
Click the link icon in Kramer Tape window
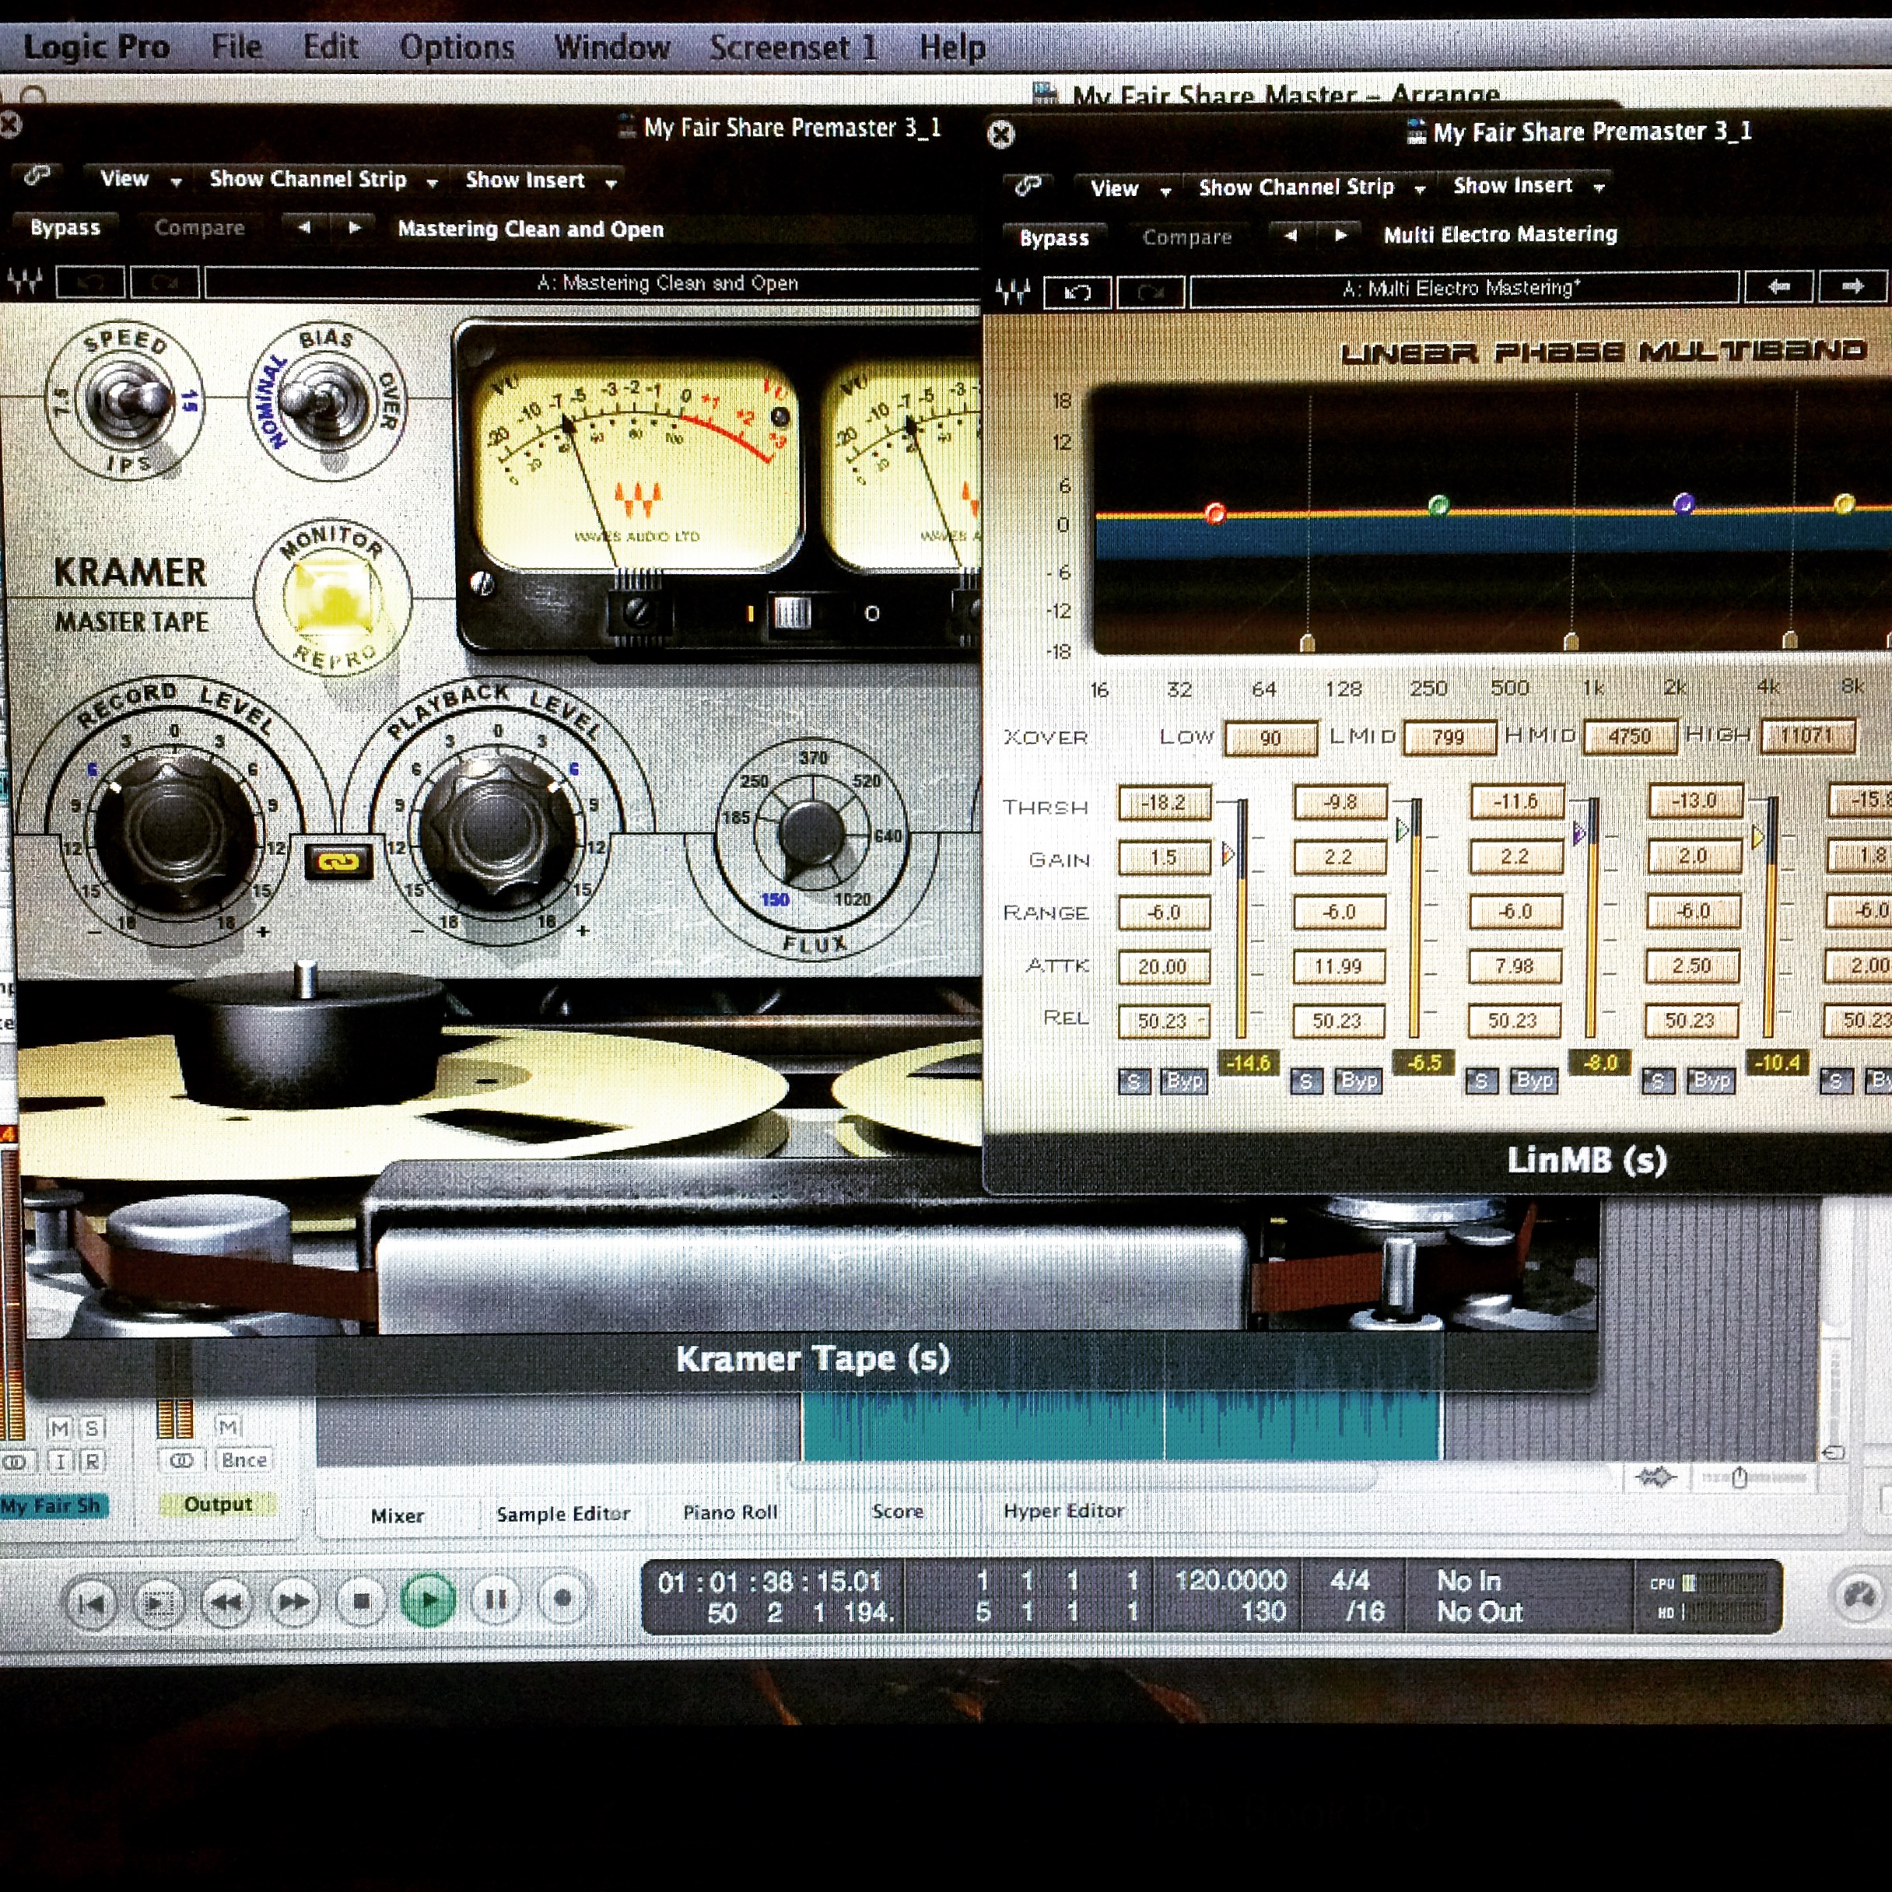click(x=37, y=175)
